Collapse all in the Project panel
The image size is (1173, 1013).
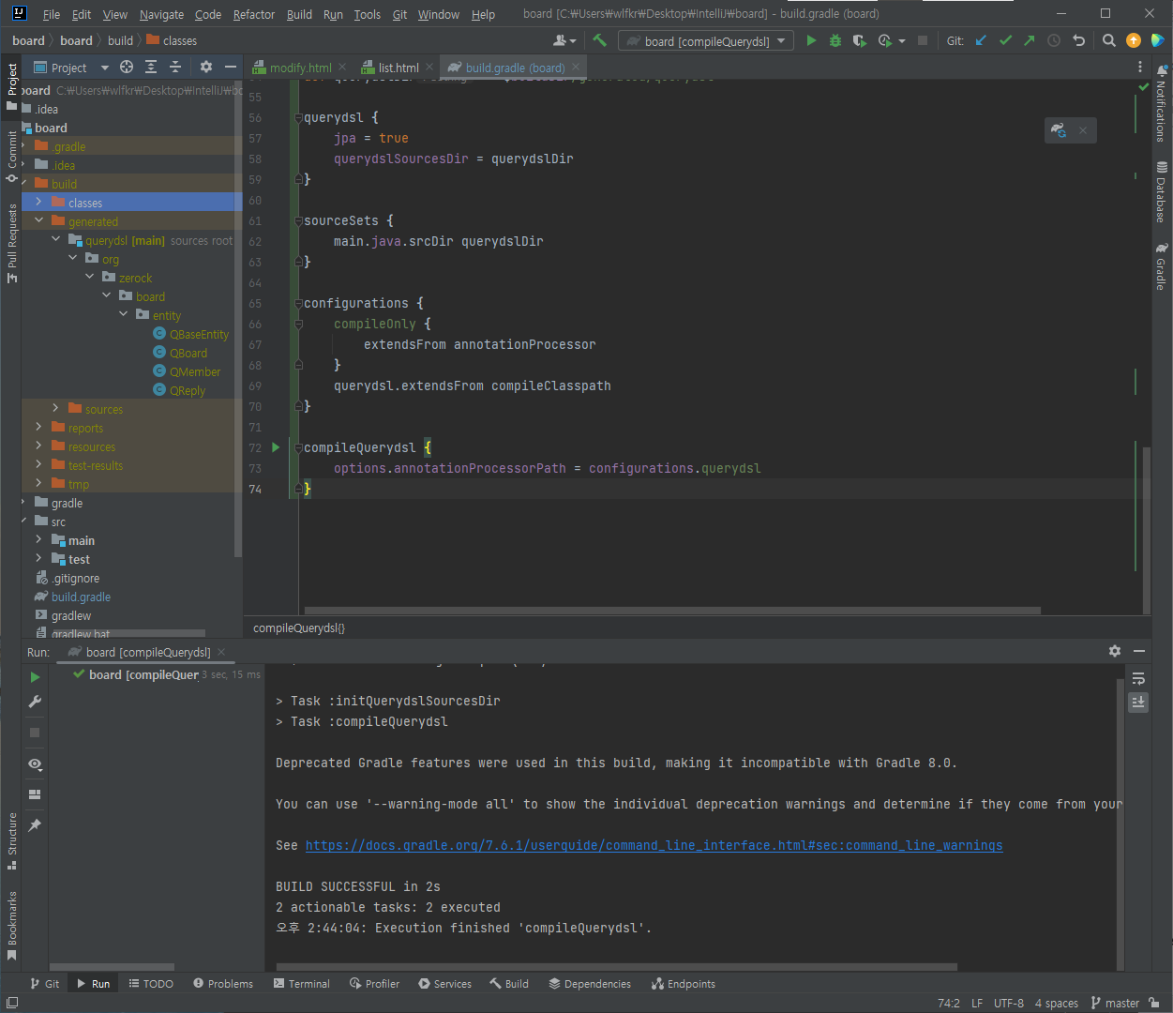pos(174,67)
